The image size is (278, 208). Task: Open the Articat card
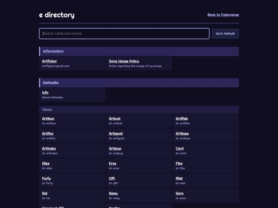115,119
